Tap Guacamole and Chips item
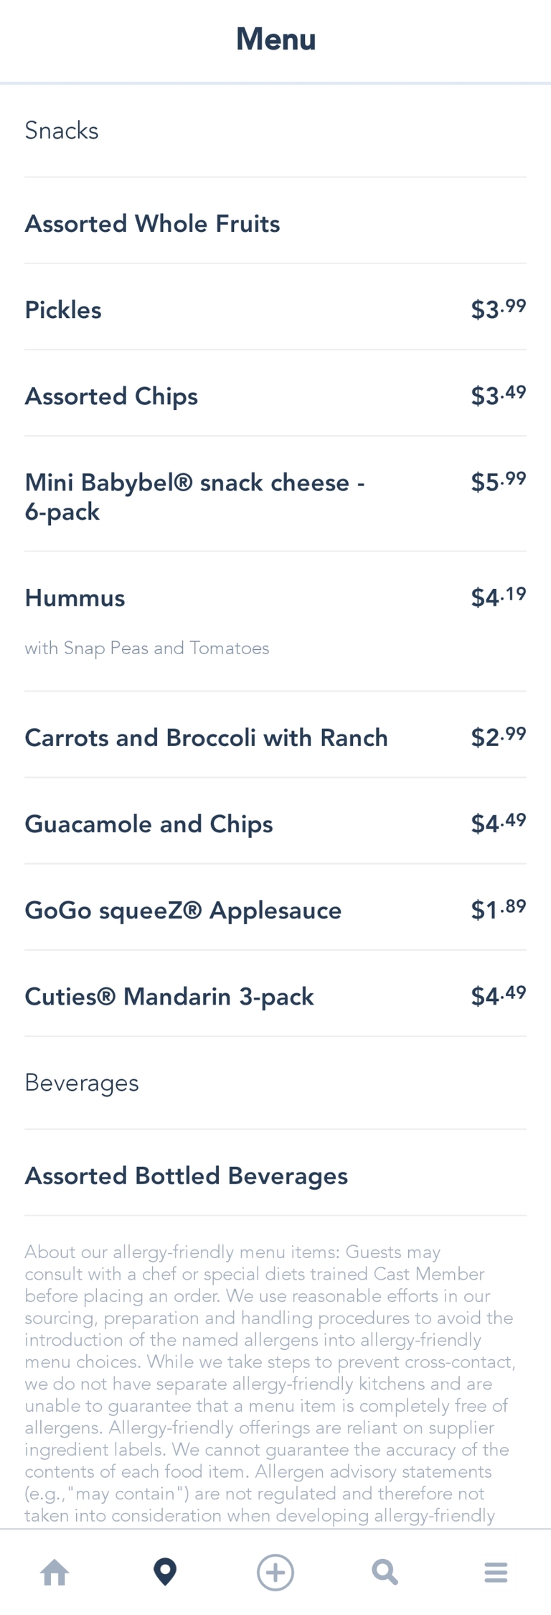Image resolution: width=551 pixels, height=1615 pixels. coord(149,824)
